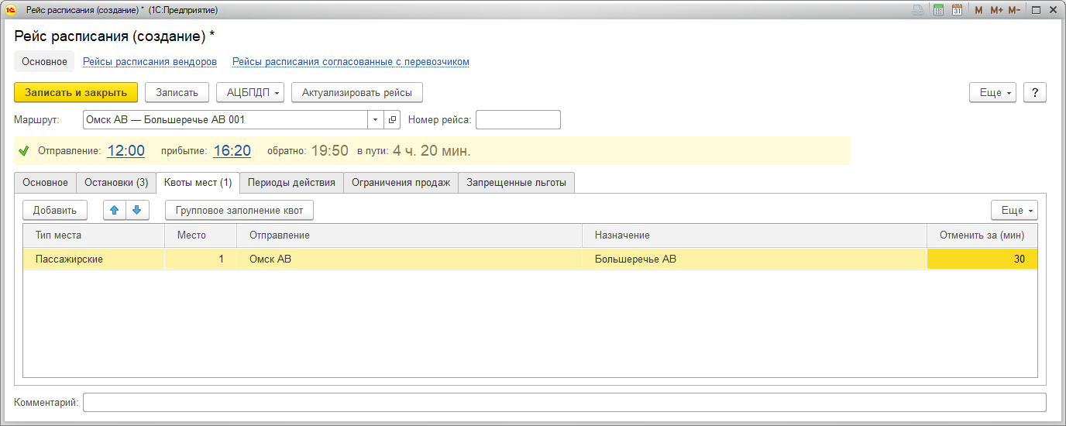The height and width of the screenshot is (426, 1066).
Task: Open the Ограничения продаж tab
Action: pyautogui.click(x=401, y=183)
